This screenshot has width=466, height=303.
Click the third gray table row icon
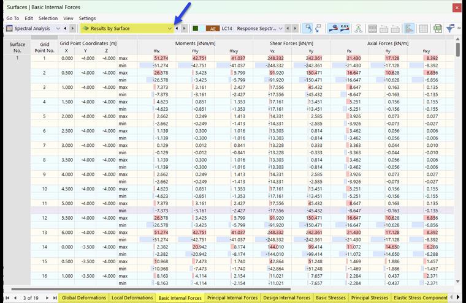pos(395,29)
